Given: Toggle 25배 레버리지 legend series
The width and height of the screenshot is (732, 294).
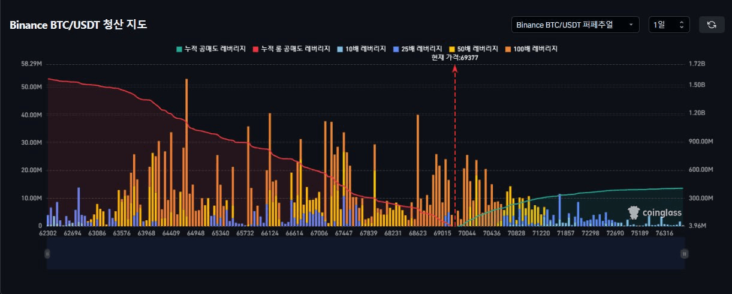Looking at the screenshot, I should (417, 49).
